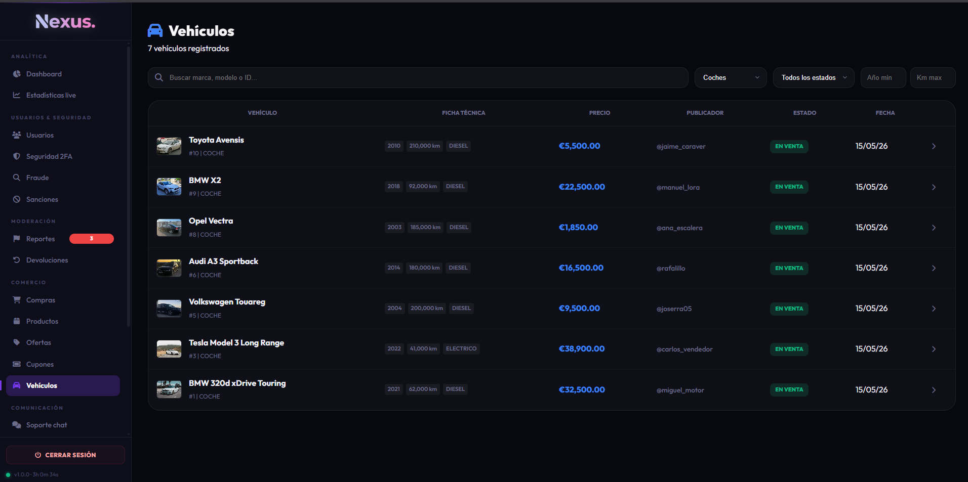Screen dimensions: 968x482
Task: Click the Año min input field
Action: click(x=883, y=77)
